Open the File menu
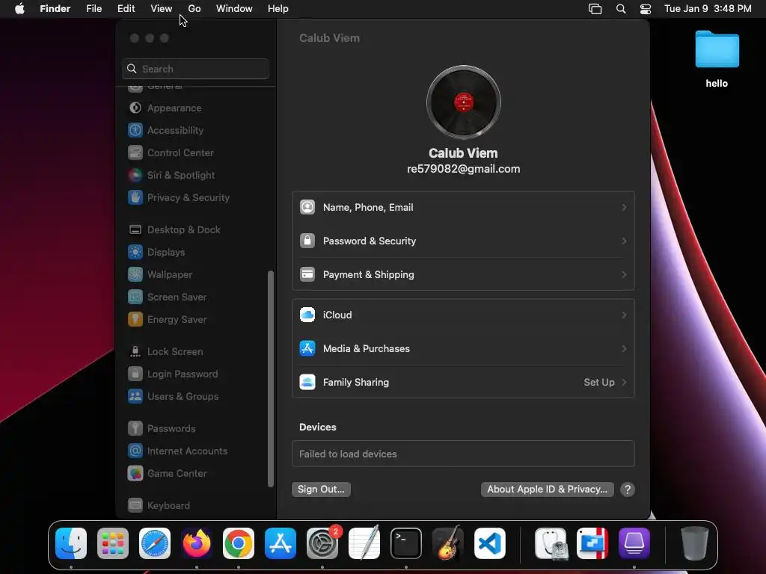 [x=94, y=9]
